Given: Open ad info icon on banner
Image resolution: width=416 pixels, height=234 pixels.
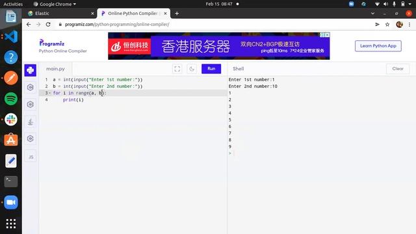Looking at the screenshot, I should tap(322, 34).
